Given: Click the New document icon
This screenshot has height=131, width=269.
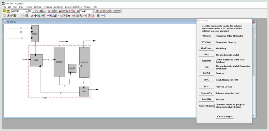Looking at the screenshot, I should click(x=4, y=16).
